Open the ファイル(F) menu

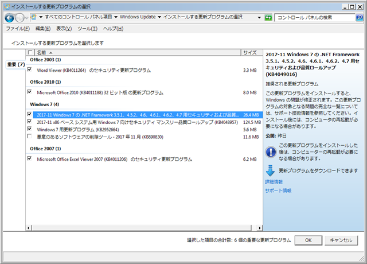18,29
